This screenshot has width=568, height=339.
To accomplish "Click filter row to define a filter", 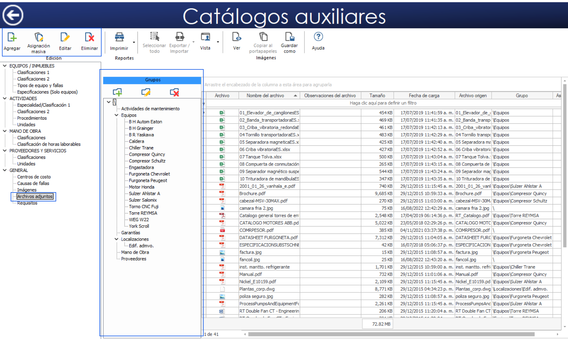I will click(383, 103).
